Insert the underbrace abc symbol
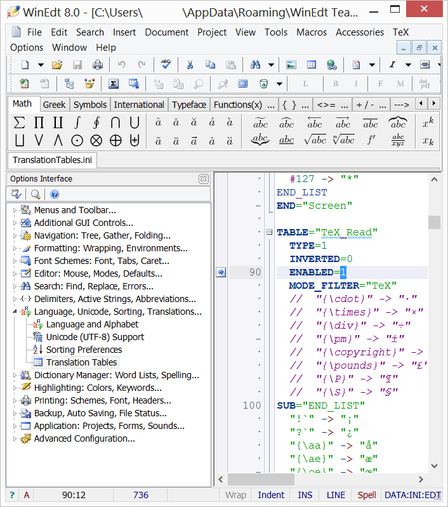448x507 pixels. (260, 140)
